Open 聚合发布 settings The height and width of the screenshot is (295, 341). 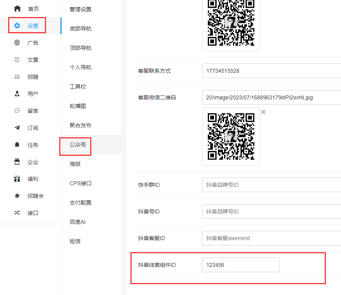tap(81, 125)
